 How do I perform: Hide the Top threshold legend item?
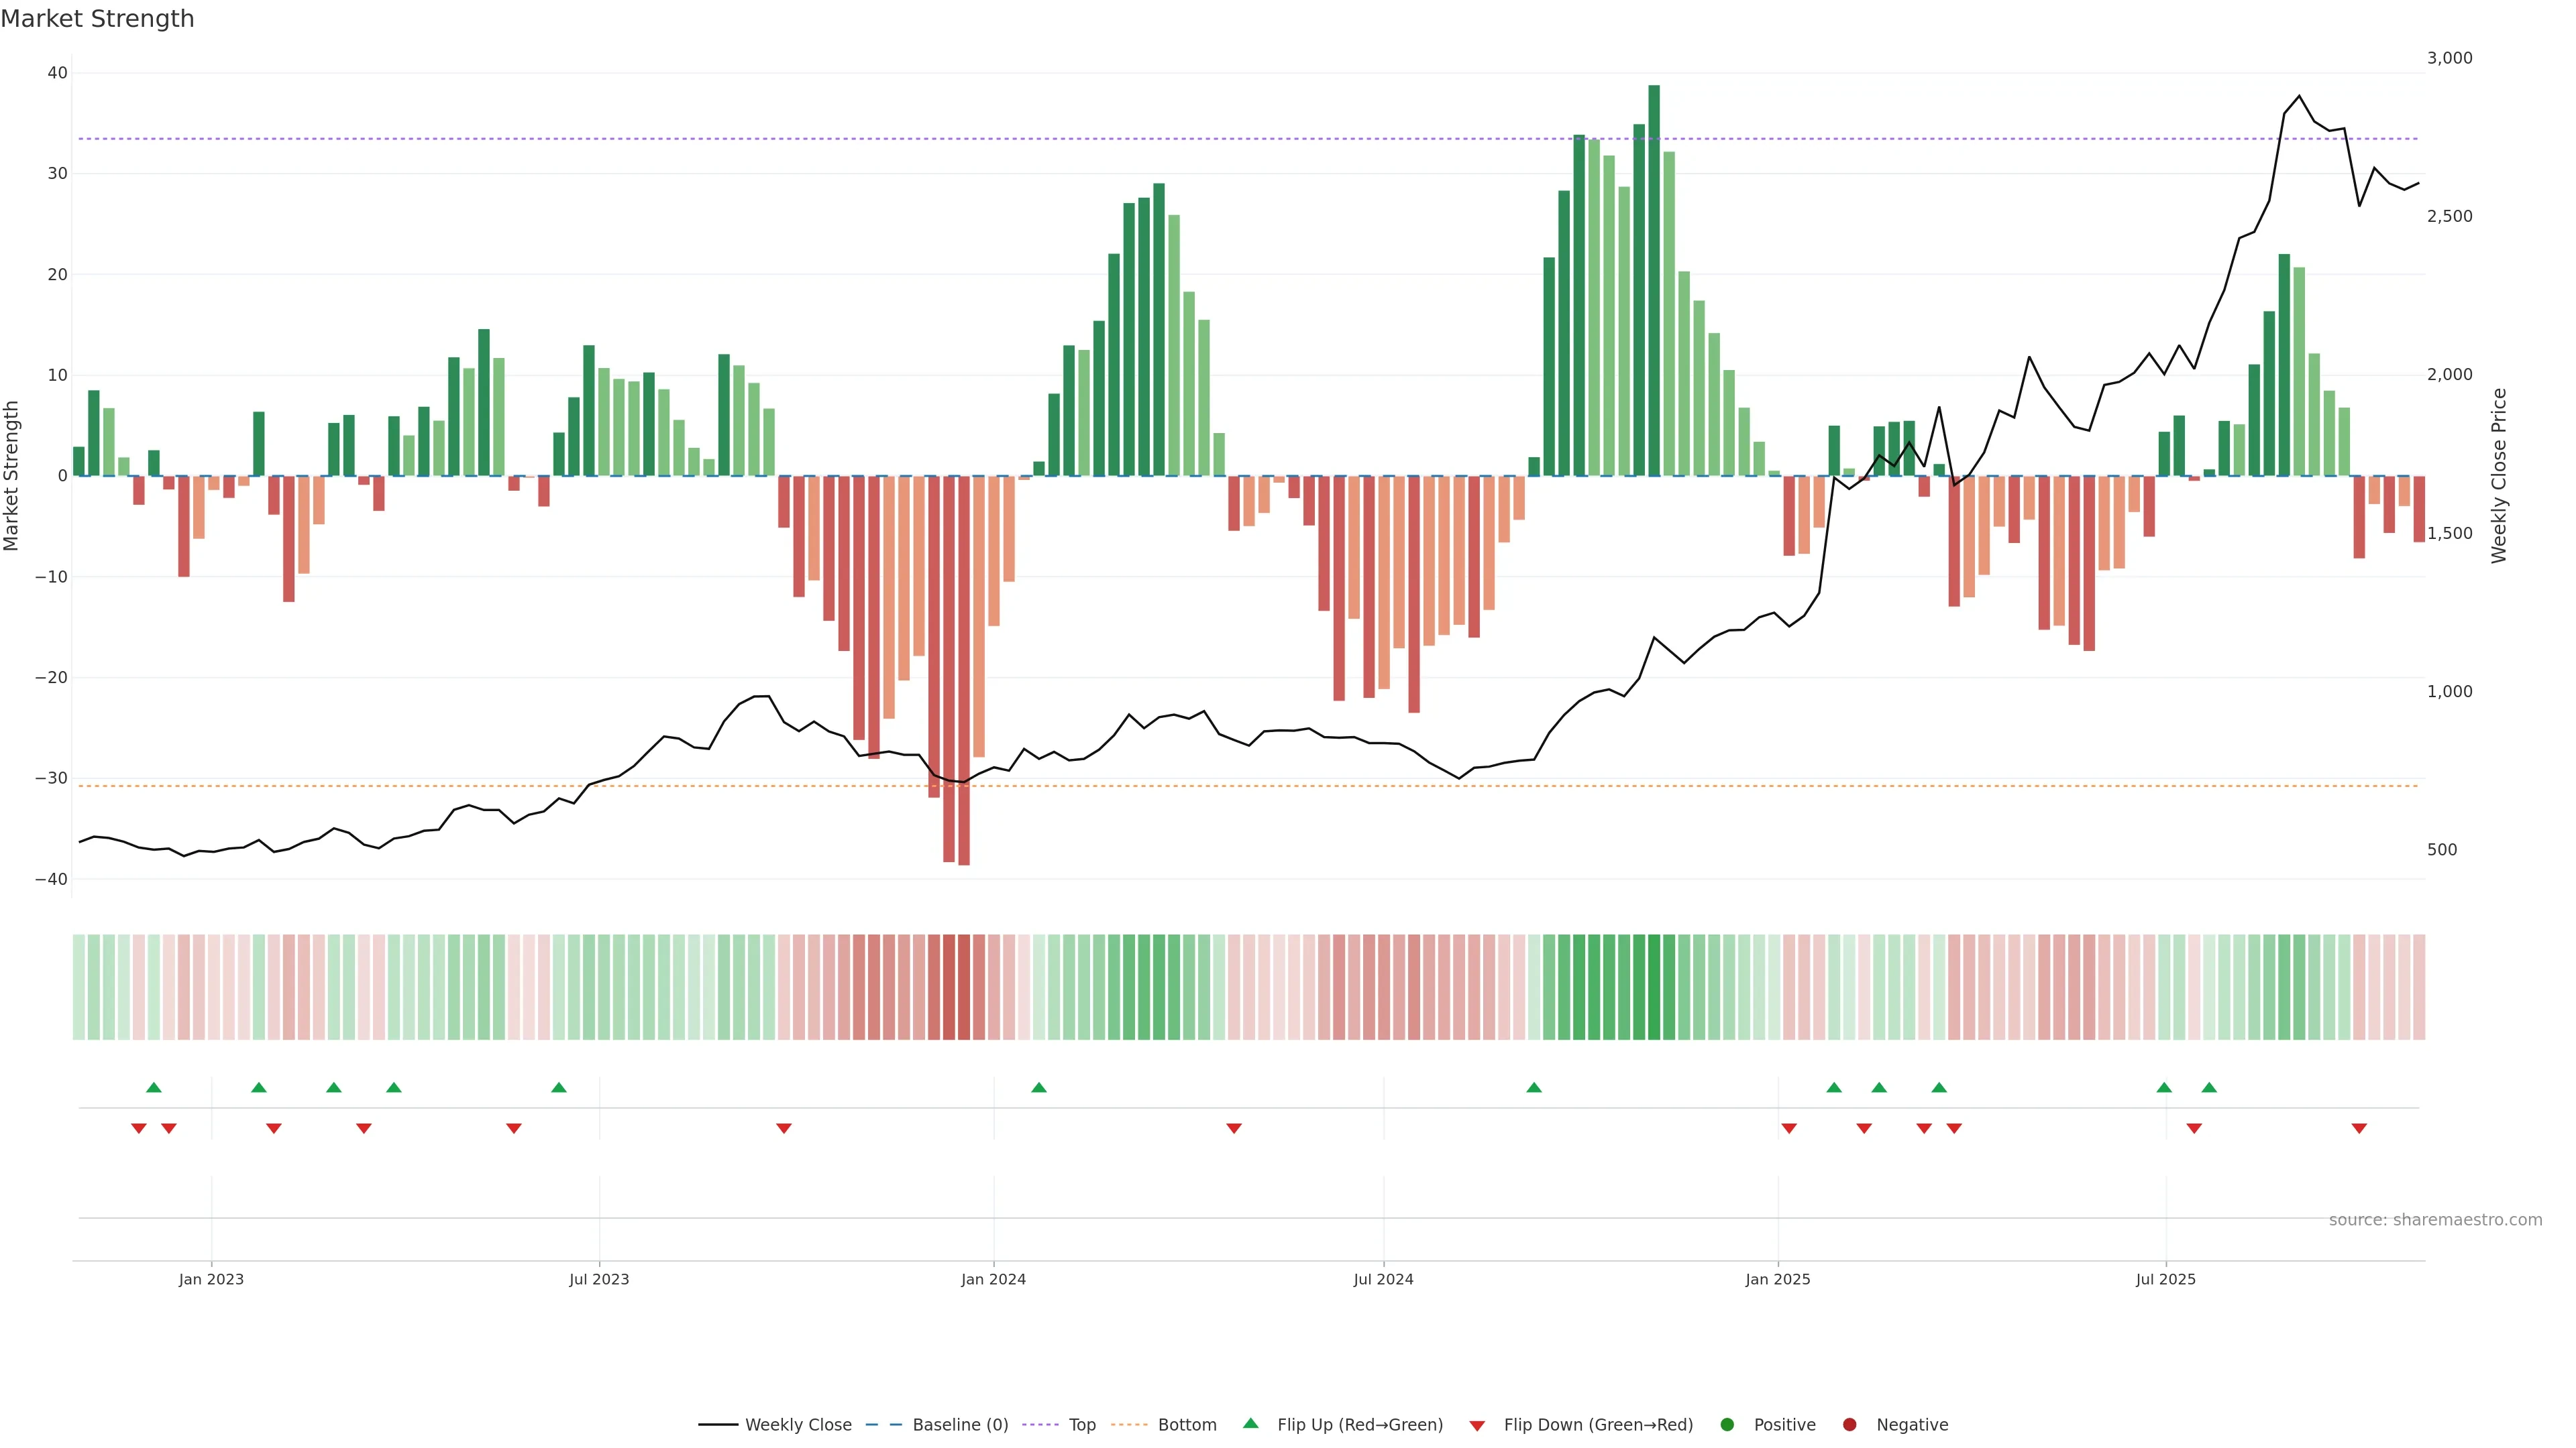coord(1081,1425)
